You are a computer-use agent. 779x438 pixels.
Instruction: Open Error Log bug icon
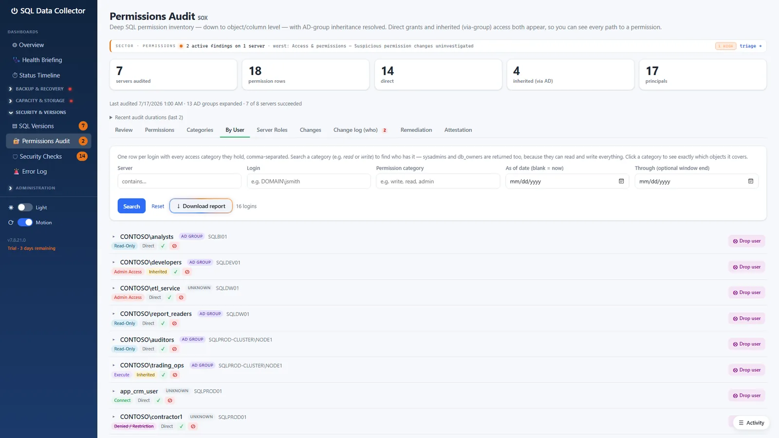(17, 171)
